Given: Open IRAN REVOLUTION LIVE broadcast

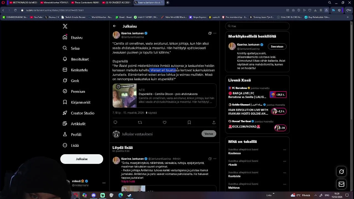Looking at the screenshot, I should pos(257,109).
